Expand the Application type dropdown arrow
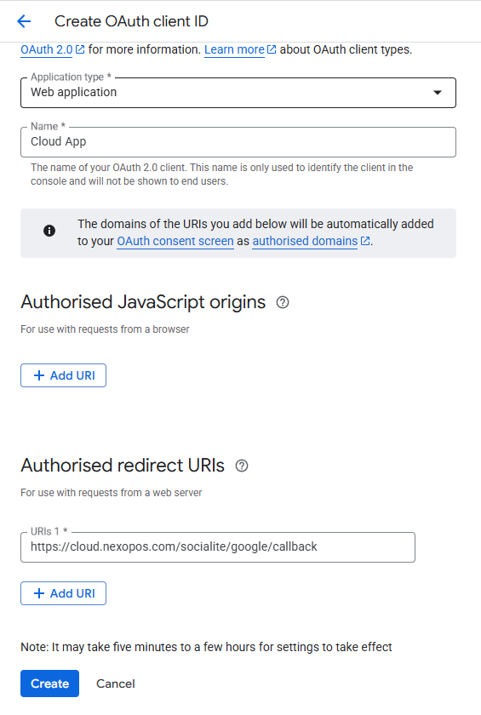This screenshot has width=481, height=715. pyautogui.click(x=438, y=93)
